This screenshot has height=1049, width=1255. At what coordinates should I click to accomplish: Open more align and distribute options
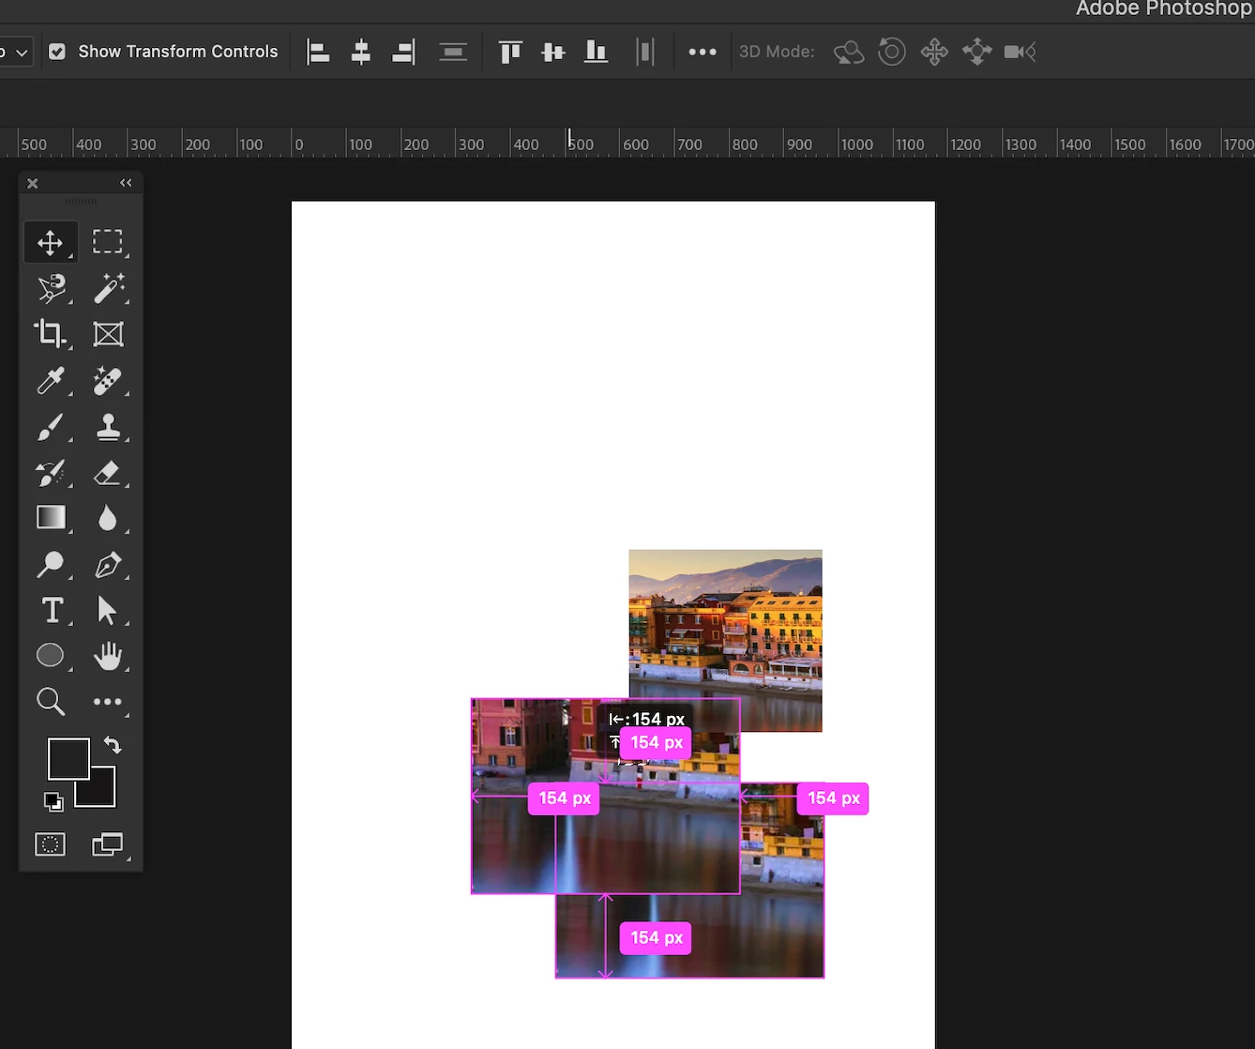pyautogui.click(x=703, y=52)
